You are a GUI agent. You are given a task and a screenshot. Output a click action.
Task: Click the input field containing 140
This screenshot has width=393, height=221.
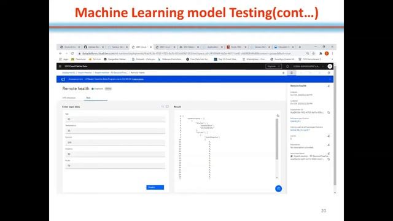[115, 142]
